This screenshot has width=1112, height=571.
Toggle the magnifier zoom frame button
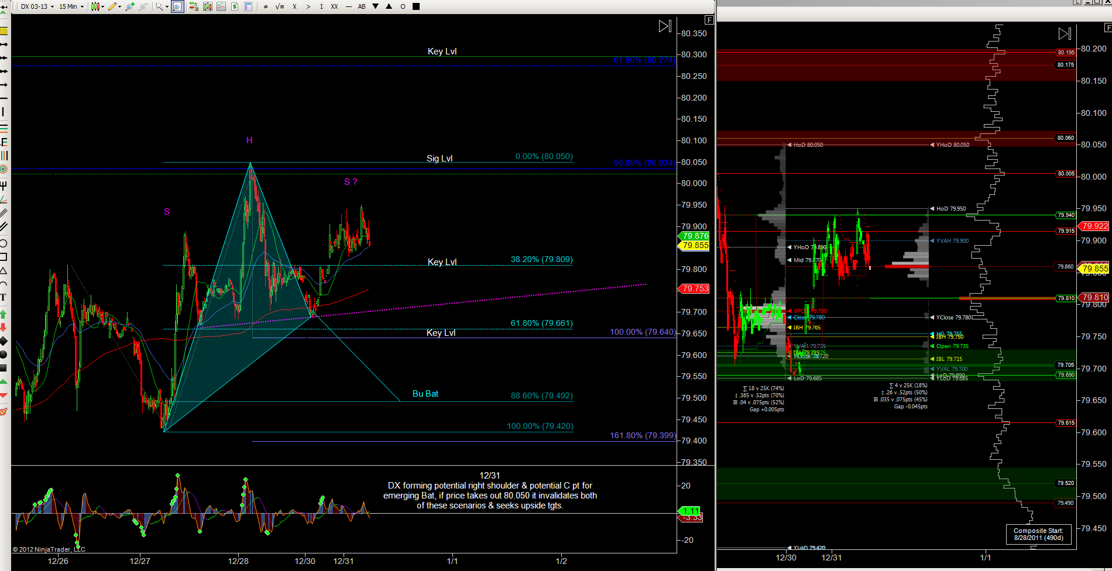pyautogui.click(x=177, y=6)
